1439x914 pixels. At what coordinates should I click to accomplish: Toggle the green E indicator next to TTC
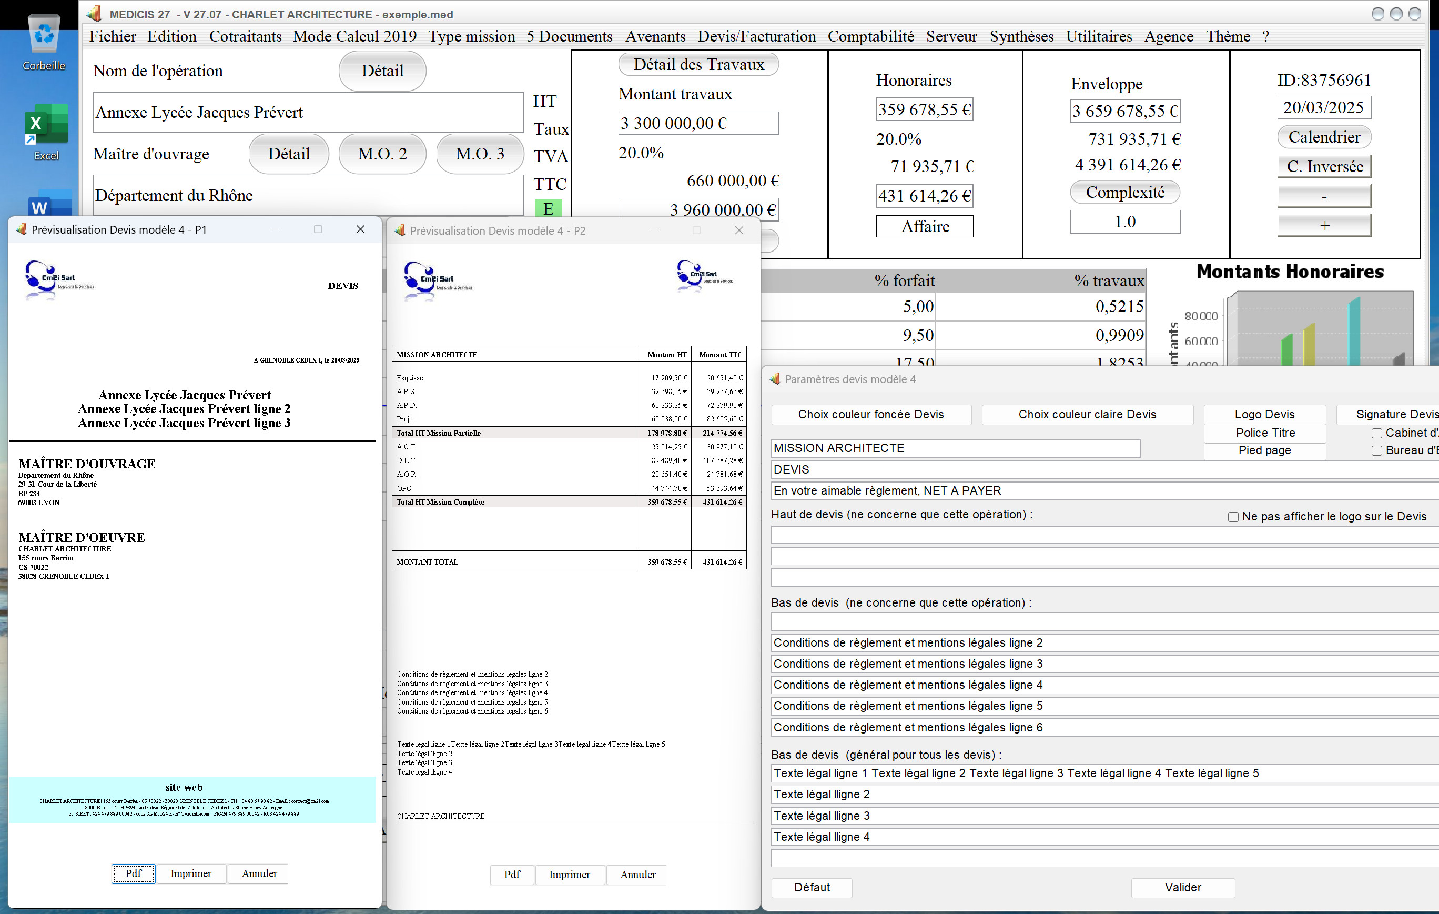(548, 208)
